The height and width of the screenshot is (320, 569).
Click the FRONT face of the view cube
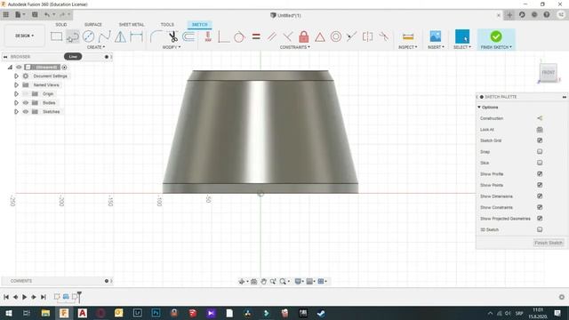pos(548,73)
